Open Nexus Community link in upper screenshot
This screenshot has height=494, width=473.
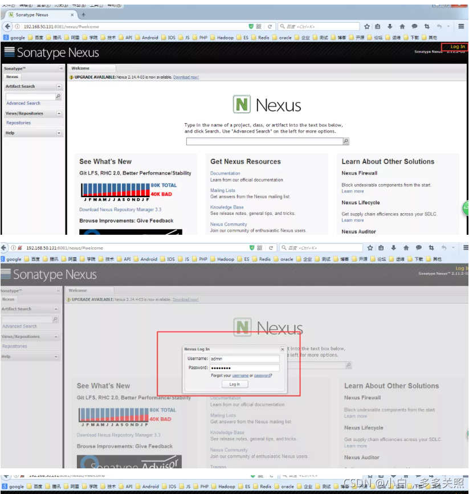point(229,224)
